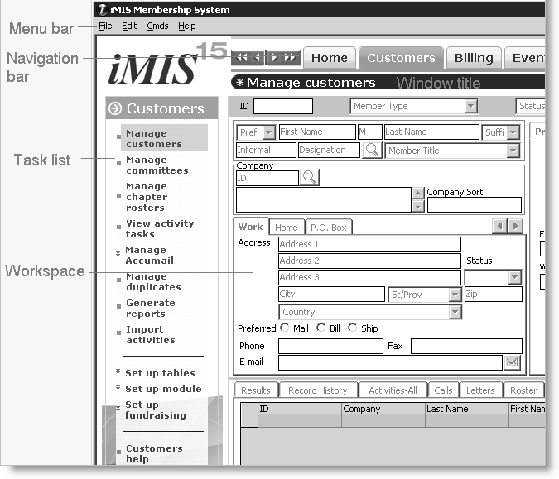Open Manage customers task
Image resolution: width=559 pixels, height=479 pixels.
click(x=164, y=138)
